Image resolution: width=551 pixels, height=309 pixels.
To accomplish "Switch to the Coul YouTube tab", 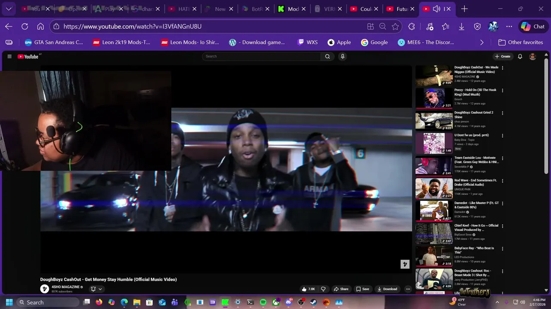I will (366, 9).
